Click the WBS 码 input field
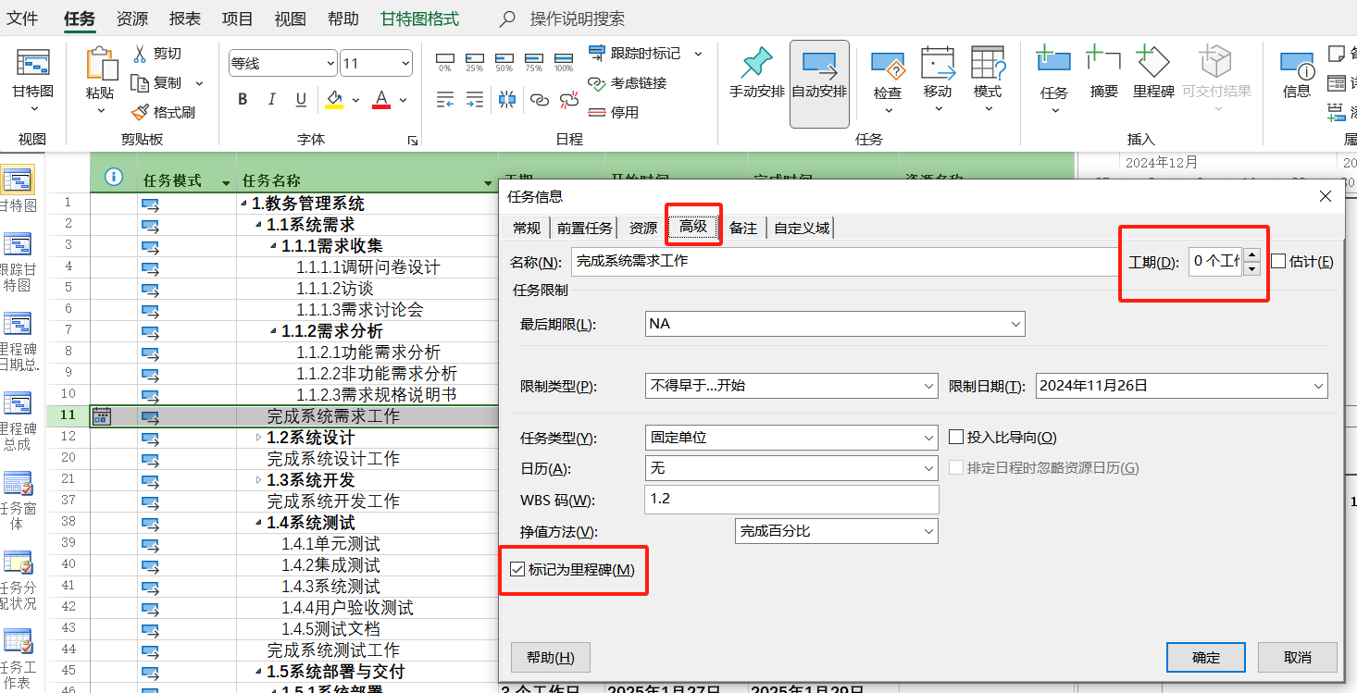Screen dimensions: 1357x693 [791, 500]
